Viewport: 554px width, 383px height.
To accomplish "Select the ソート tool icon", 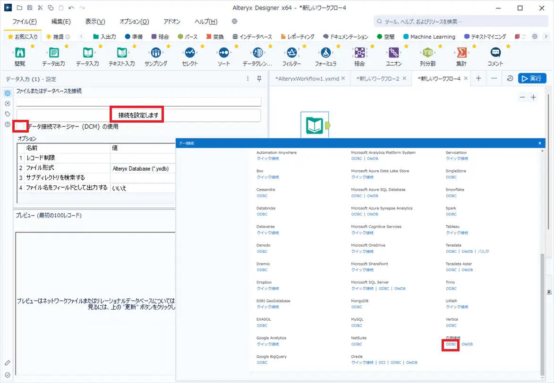I will 224,53.
